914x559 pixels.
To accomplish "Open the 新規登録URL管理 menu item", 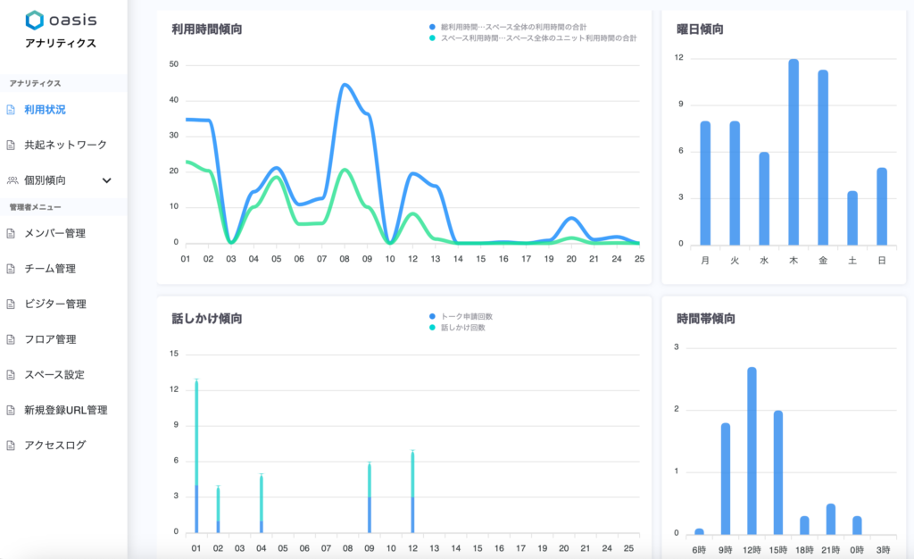I will (66, 410).
